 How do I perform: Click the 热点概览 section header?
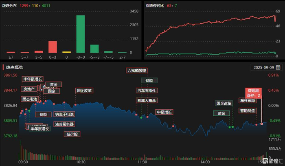point(14,67)
